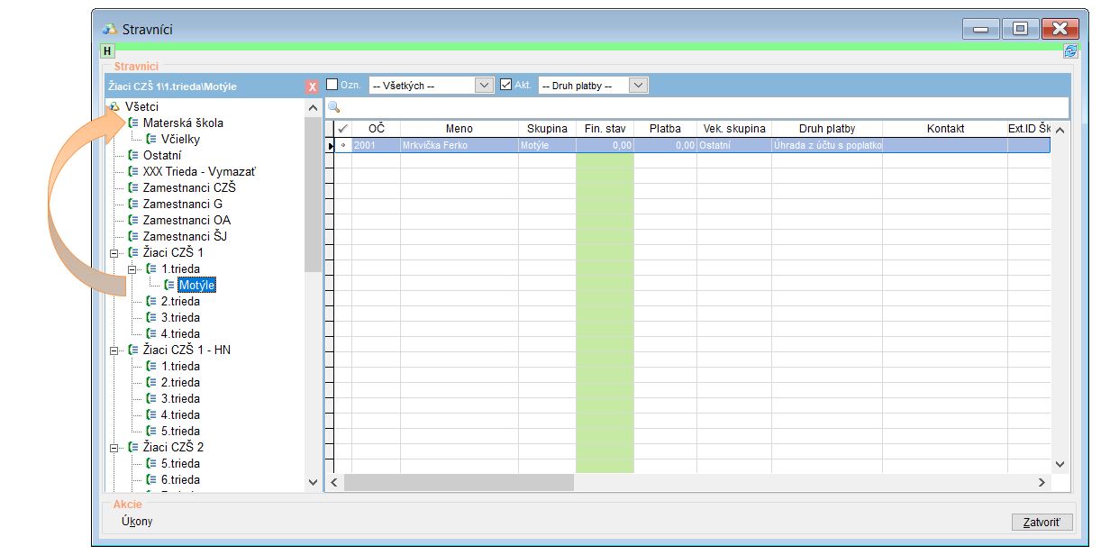
Task: Click the Včielky group icon
Action: click(x=151, y=140)
